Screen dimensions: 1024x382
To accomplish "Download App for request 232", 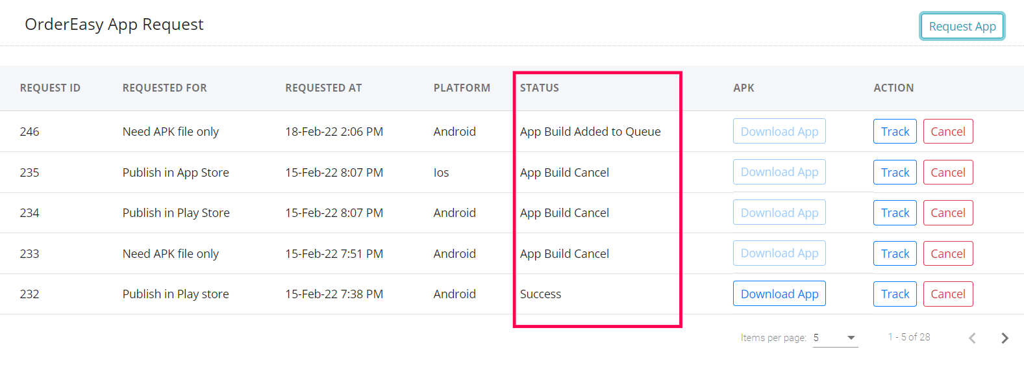I will tap(779, 294).
